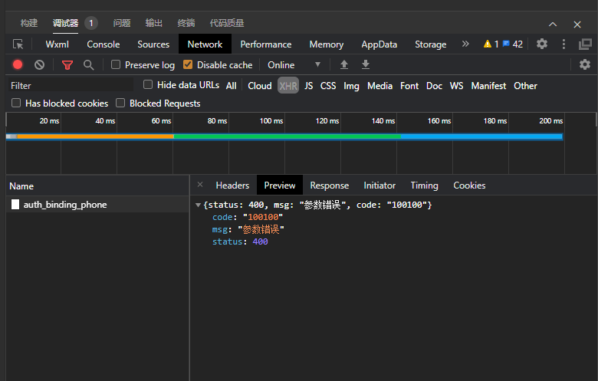Close the debugger panel X
Viewport: 598px width, 381px height.
pos(577,25)
